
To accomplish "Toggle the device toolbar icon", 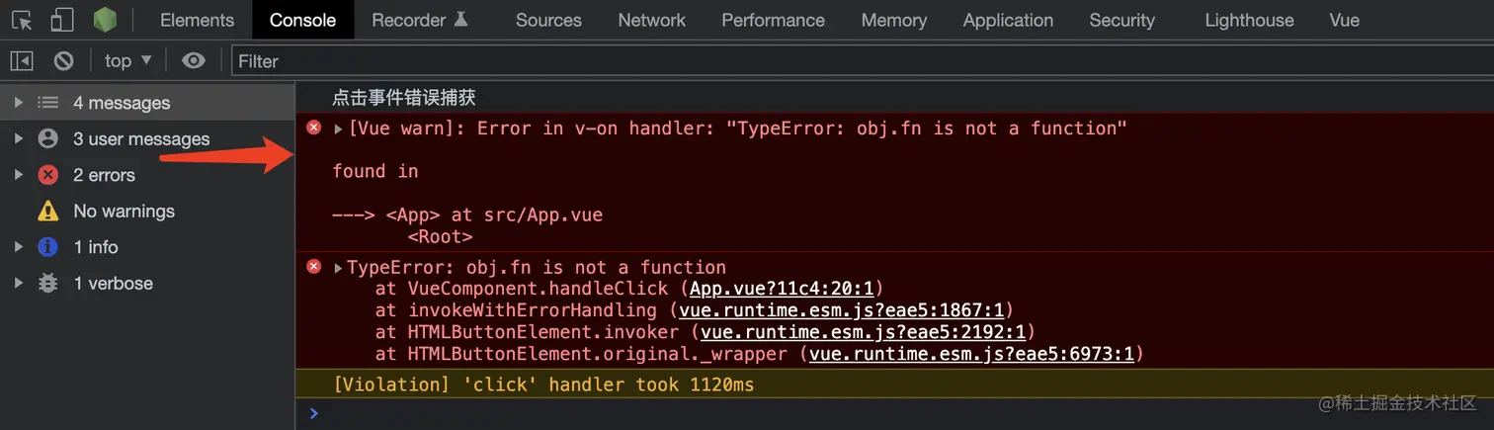I will click(x=61, y=20).
